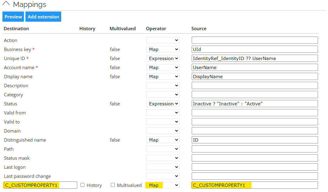Viewport: 328px width, 192px height.
Task: Click the Last password change source field
Action: tap(255, 176)
